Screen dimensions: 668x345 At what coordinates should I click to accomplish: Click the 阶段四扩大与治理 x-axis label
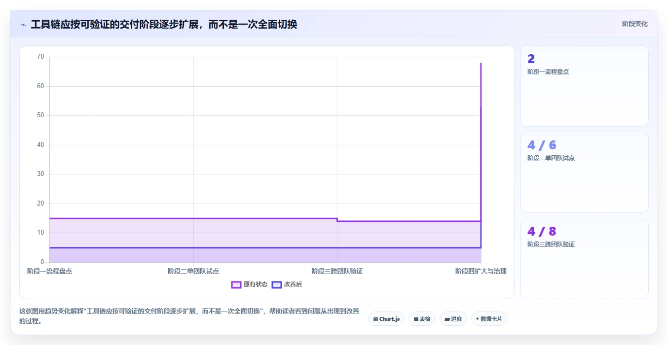[481, 271]
